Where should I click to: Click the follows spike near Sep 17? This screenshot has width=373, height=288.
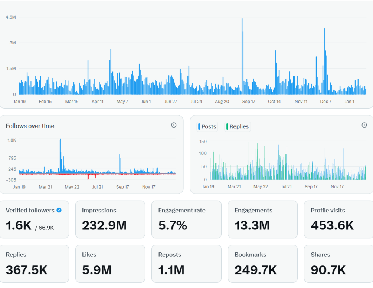[120, 164]
